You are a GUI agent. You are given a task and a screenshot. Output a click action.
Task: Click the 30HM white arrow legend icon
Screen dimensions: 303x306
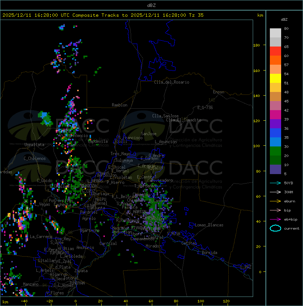(x=275, y=192)
